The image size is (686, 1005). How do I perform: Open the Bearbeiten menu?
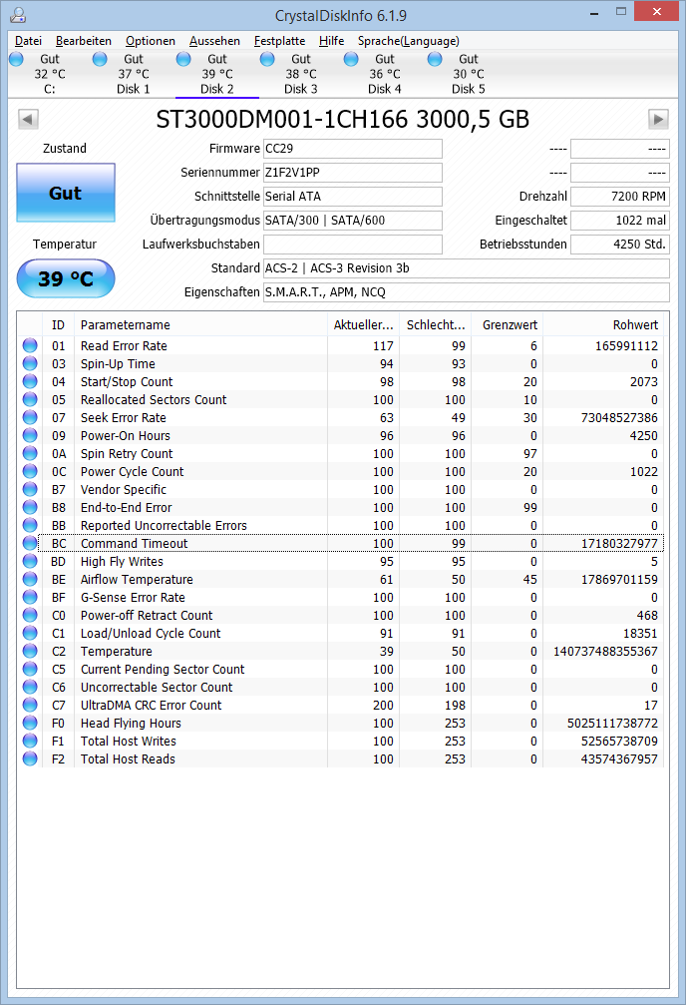pyautogui.click(x=84, y=41)
